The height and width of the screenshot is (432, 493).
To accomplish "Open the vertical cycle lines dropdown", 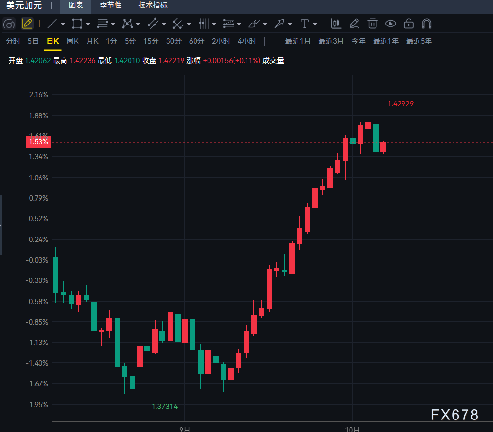I will point(214,24).
